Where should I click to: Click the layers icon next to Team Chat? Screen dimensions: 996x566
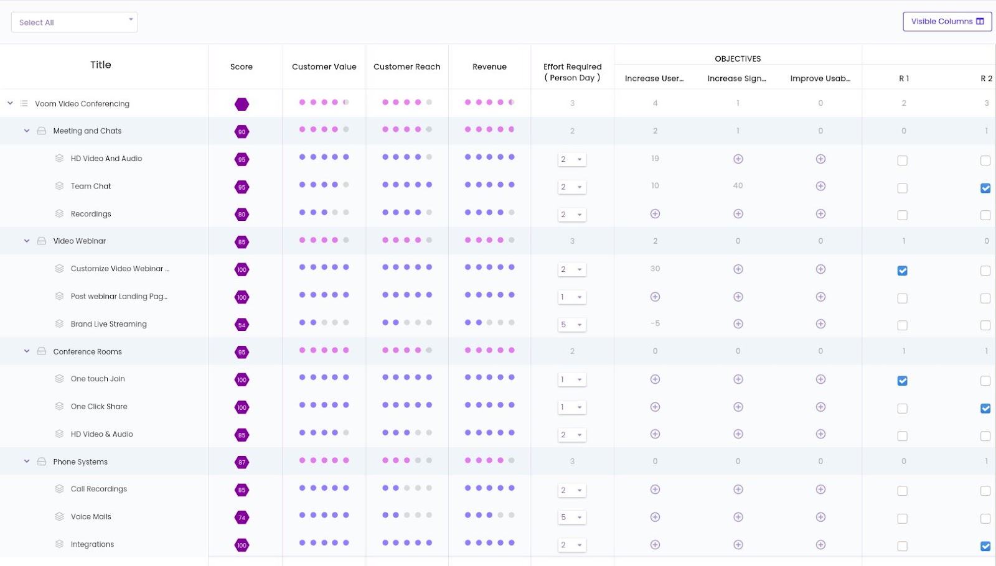click(x=59, y=186)
